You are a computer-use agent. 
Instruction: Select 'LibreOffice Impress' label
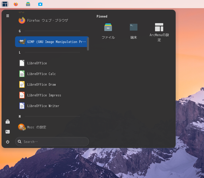44,95
